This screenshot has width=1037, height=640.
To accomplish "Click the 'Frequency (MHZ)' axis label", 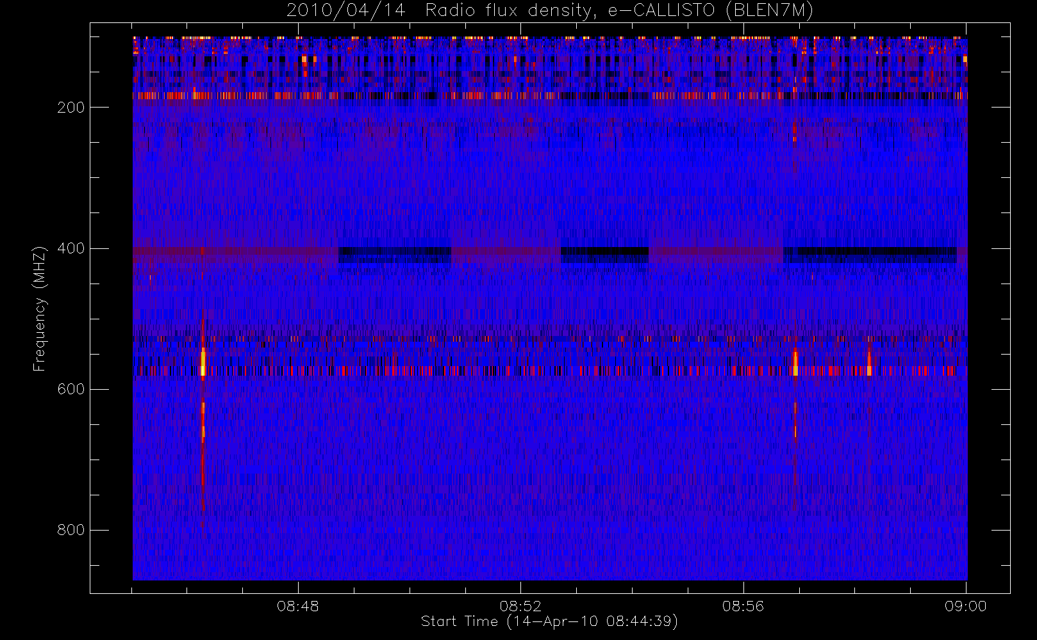I will (x=40, y=308).
